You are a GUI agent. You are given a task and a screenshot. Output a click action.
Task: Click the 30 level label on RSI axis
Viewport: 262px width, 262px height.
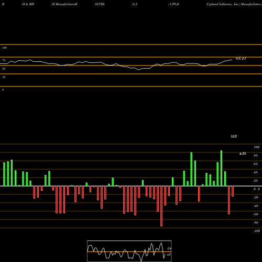pos(4,77)
